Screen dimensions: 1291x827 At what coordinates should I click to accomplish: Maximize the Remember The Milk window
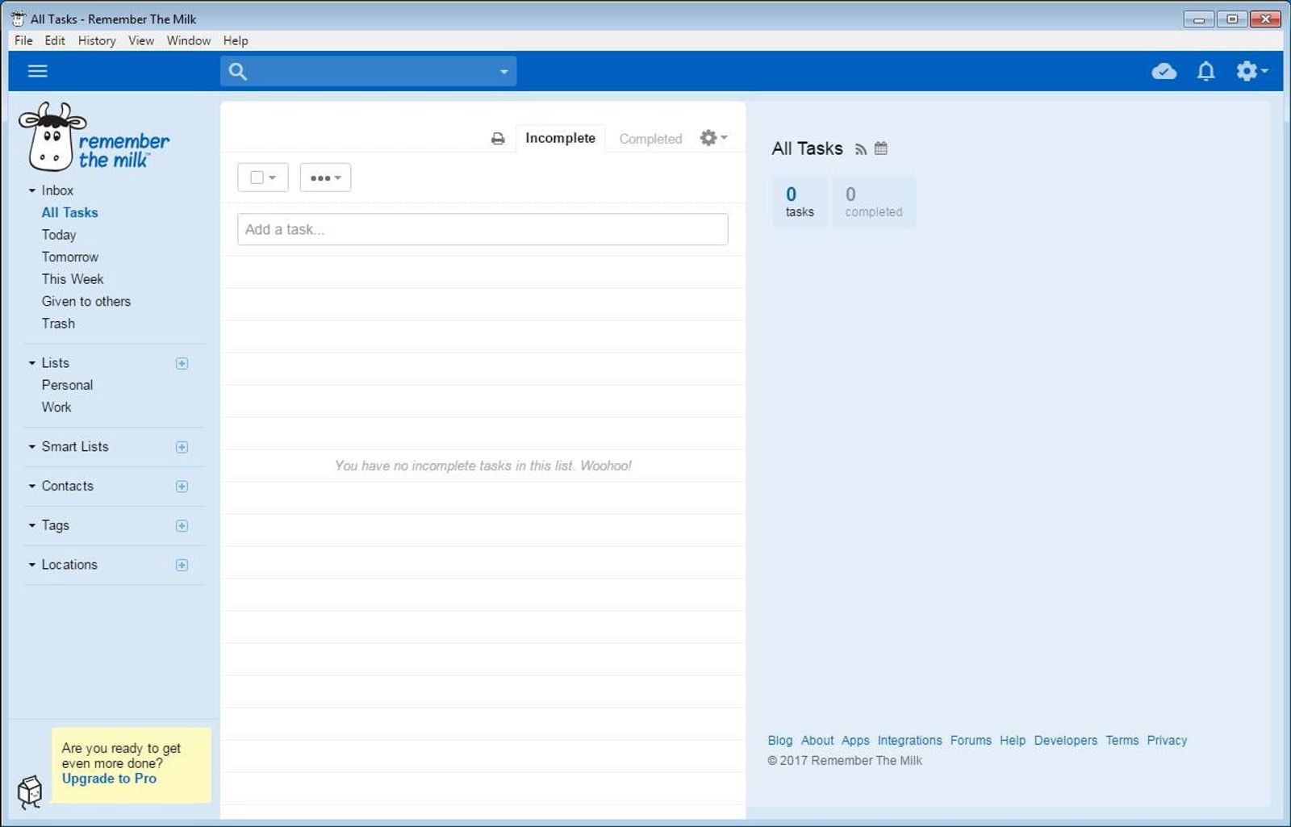point(1232,19)
